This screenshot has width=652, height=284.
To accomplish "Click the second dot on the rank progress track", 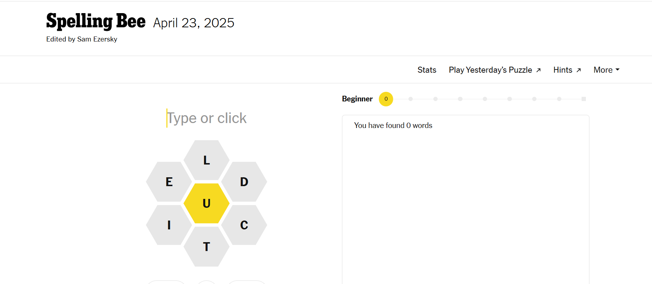I will [435, 99].
